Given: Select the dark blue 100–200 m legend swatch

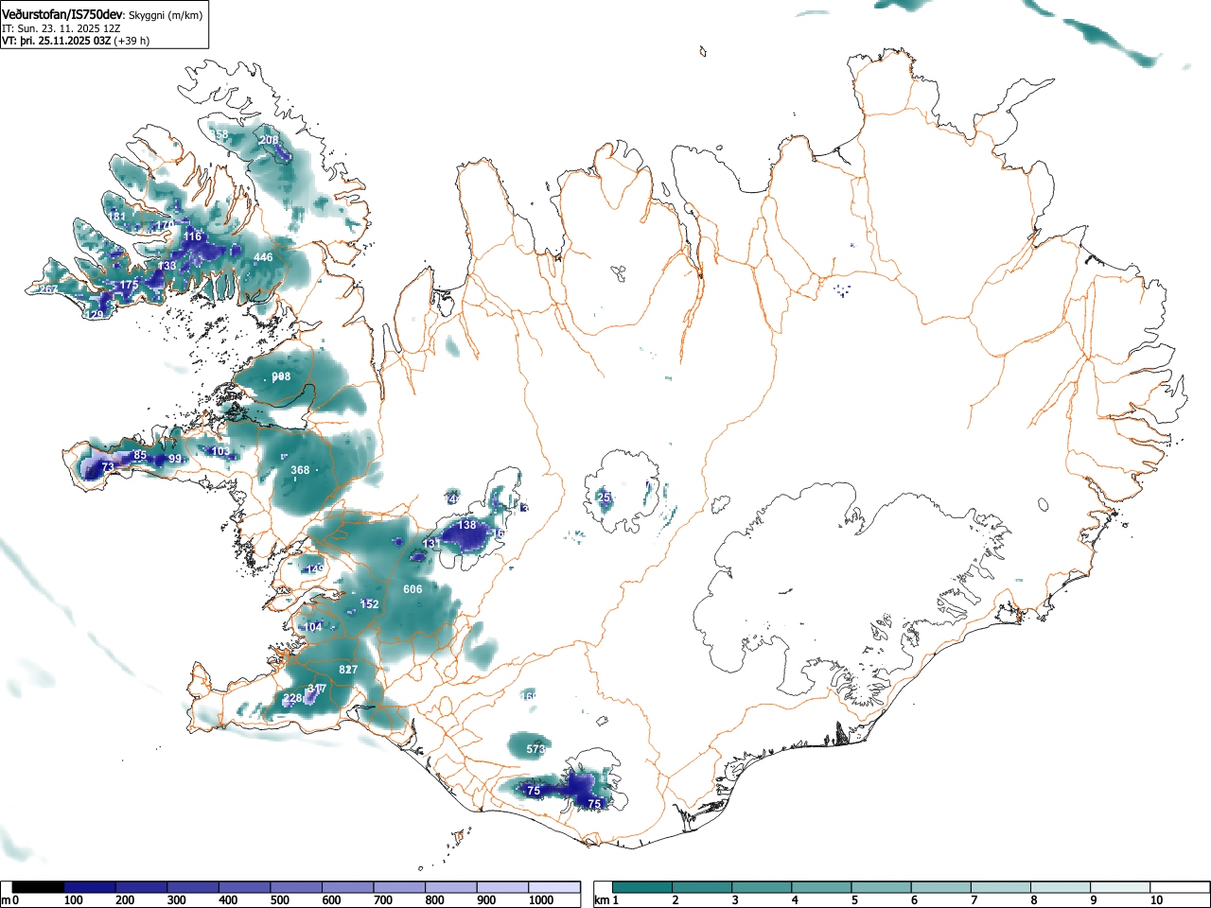Looking at the screenshot, I should pyautogui.click(x=90, y=887).
